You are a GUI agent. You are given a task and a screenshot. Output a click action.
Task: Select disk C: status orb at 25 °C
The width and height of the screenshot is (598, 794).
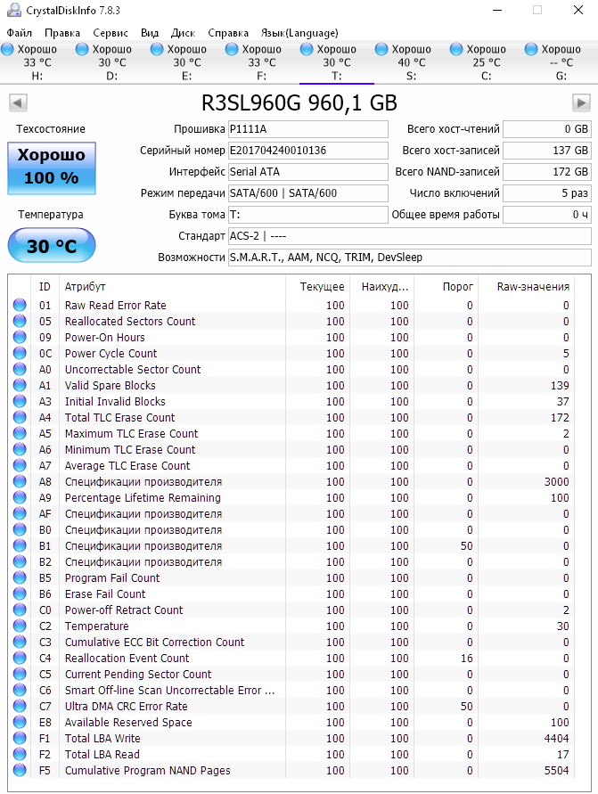[x=456, y=49]
